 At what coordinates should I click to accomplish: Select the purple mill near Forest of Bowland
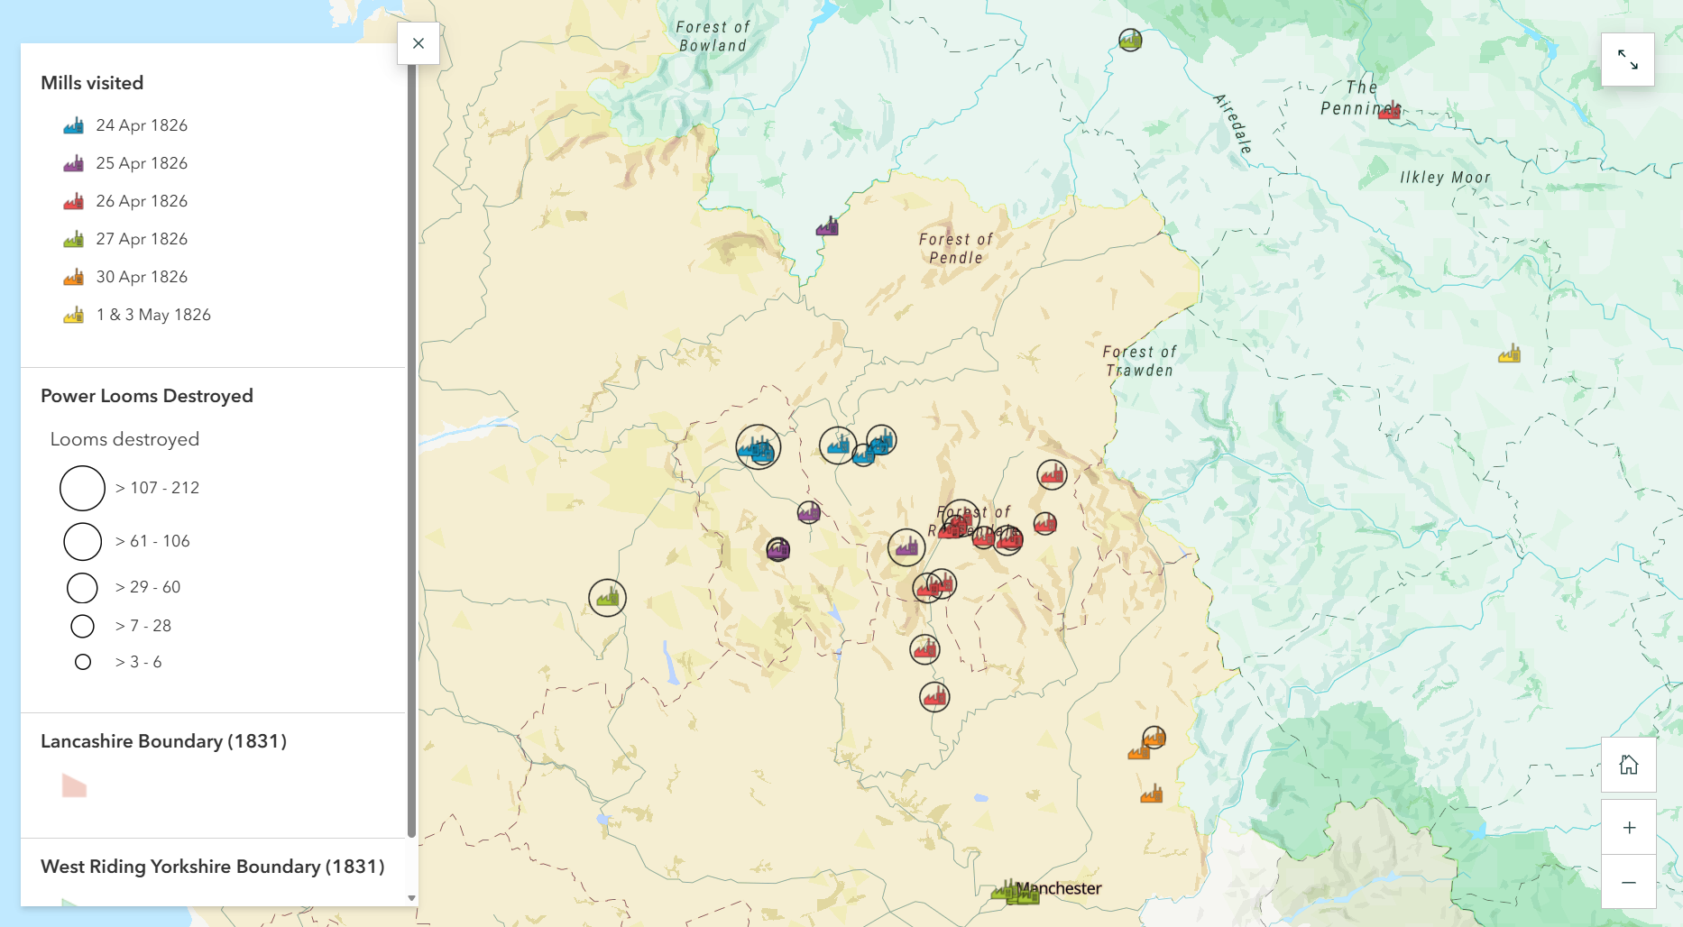pyautogui.click(x=827, y=225)
